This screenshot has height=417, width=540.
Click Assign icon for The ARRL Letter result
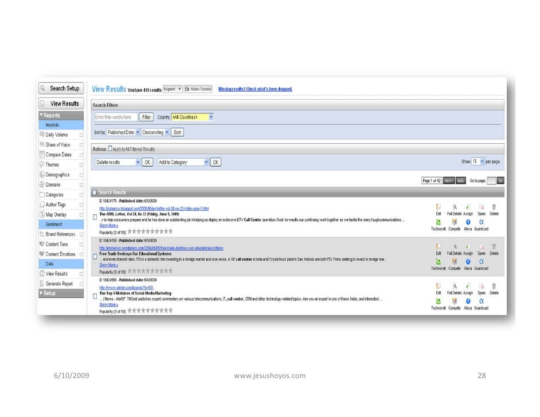click(468, 207)
